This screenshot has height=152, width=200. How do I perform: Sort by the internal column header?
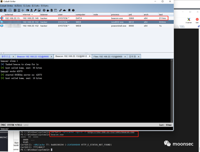coord(31,15)
